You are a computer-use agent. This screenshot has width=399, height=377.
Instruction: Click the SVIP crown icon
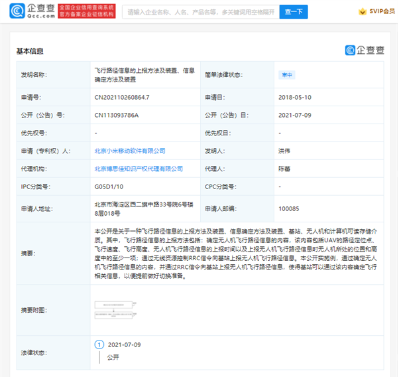362,12
